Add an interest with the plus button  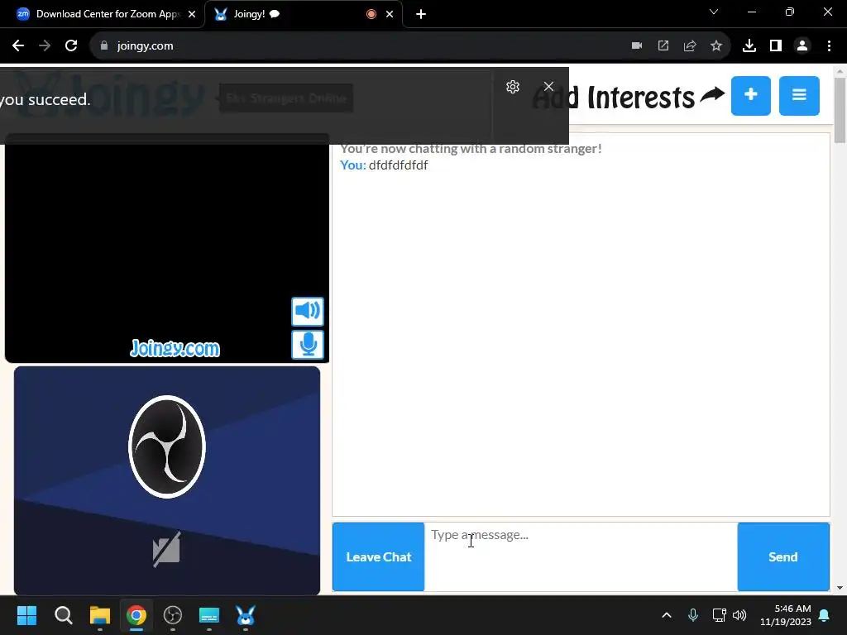tap(751, 96)
